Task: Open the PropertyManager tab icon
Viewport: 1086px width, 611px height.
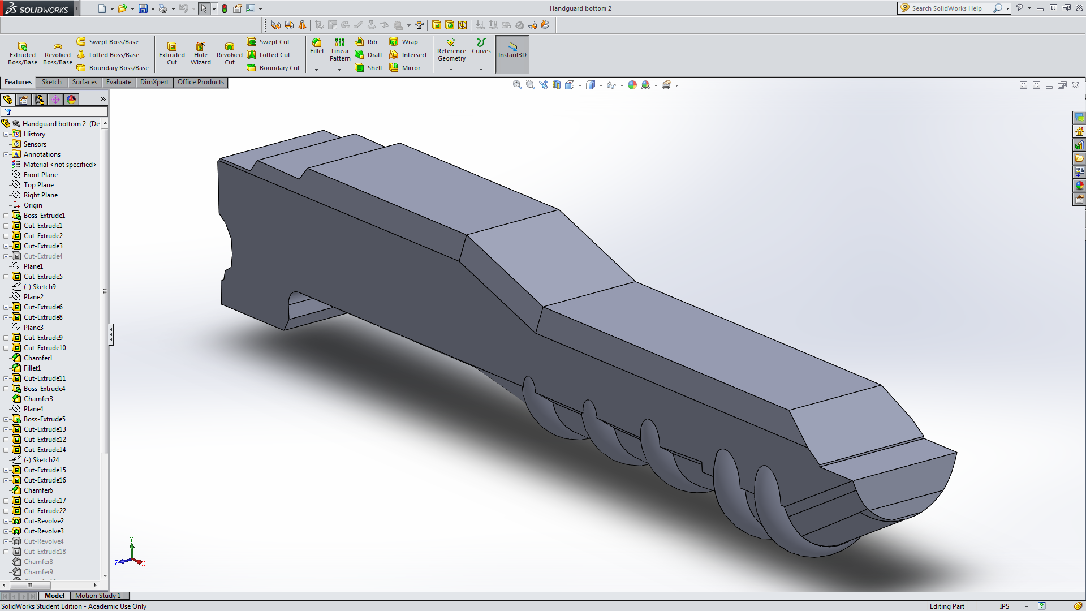Action: [24, 100]
